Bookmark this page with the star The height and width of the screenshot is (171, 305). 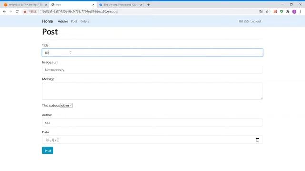point(267,11)
